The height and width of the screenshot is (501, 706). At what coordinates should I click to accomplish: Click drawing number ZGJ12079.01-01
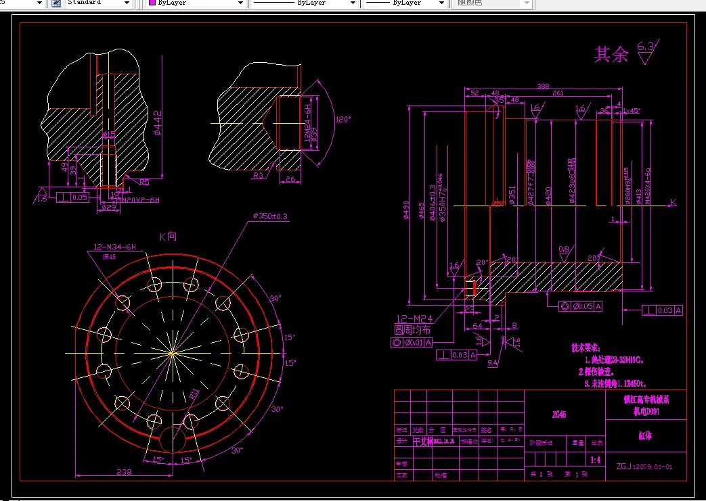point(644,467)
